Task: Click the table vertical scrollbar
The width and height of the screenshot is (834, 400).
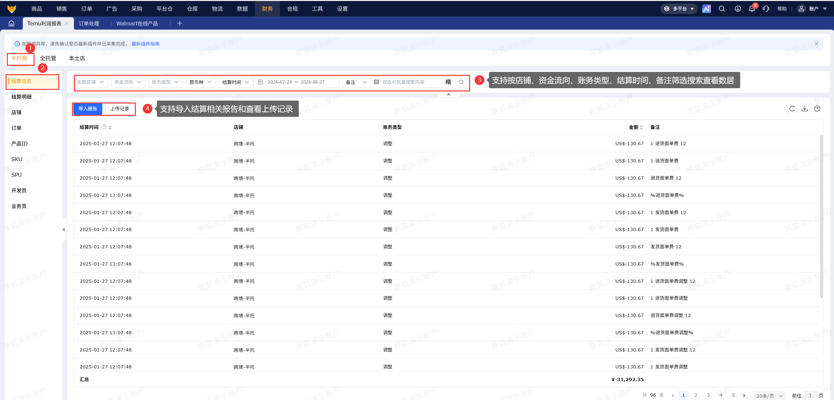Action: [x=821, y=217]
